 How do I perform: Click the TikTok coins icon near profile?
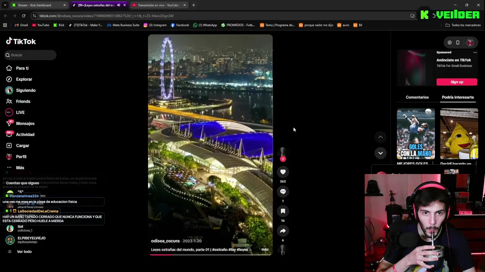pyautogui.click(x=449, y=43)
